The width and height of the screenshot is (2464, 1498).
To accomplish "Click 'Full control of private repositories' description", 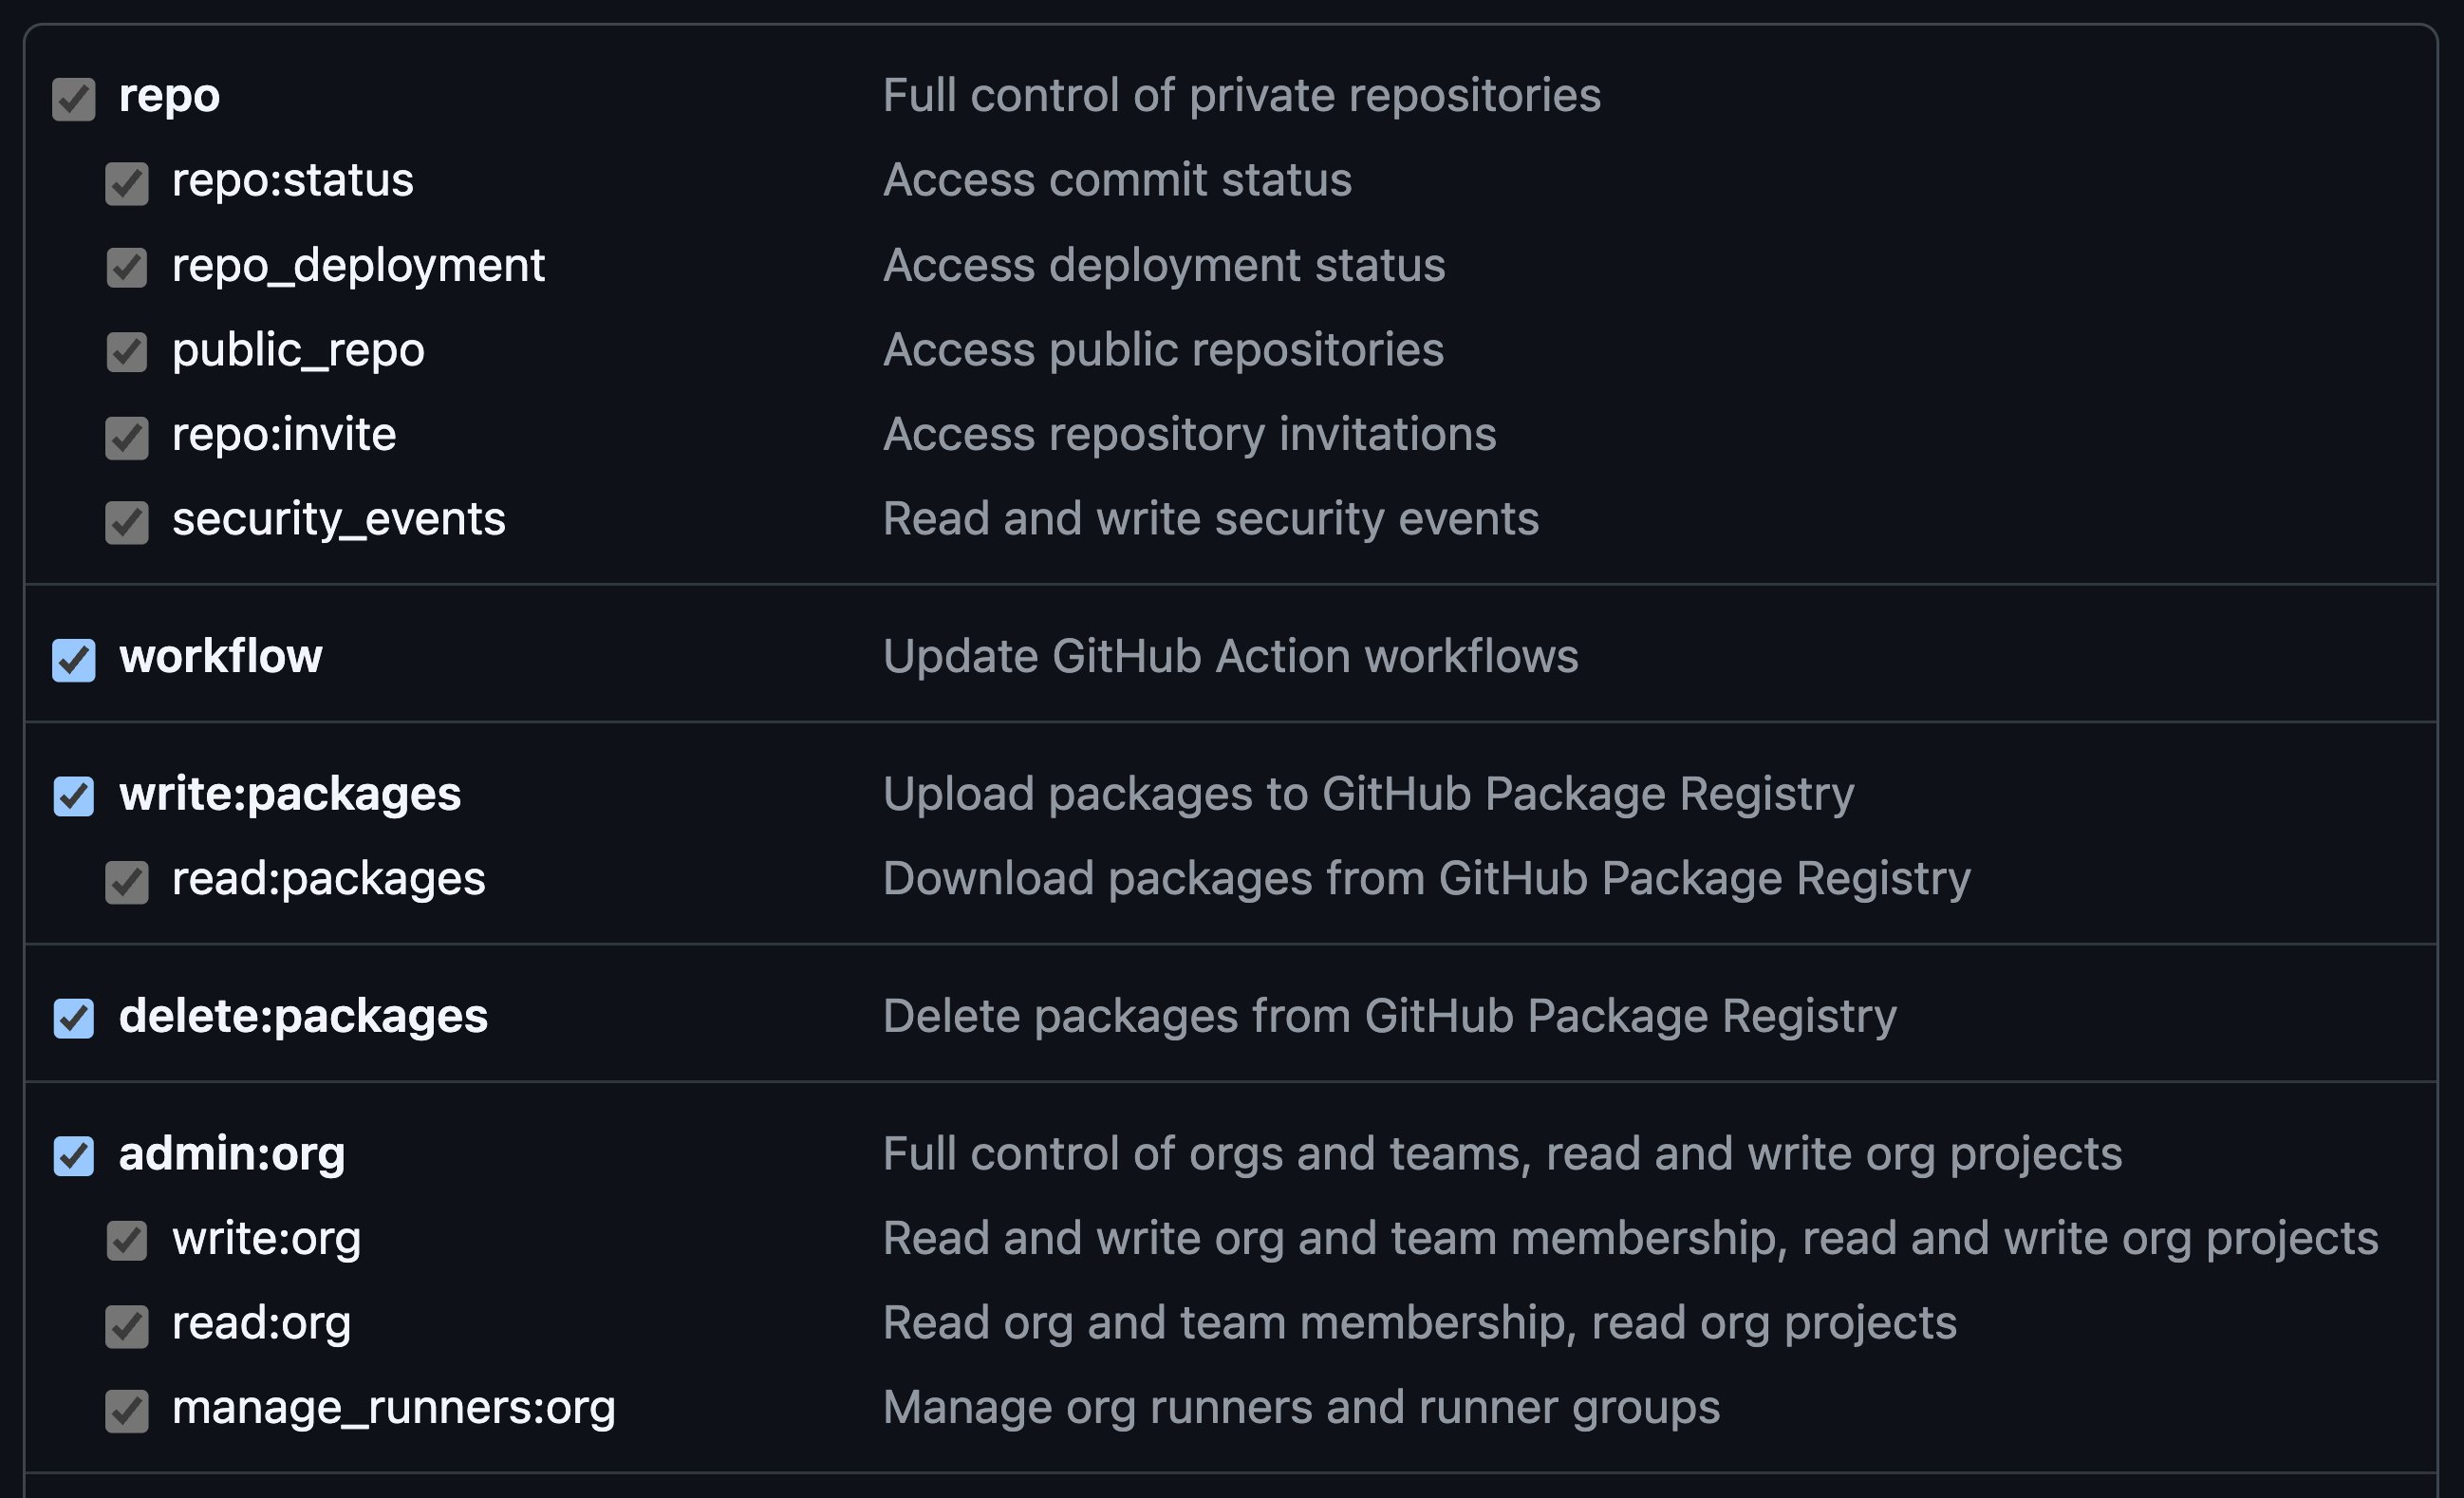I will click(x=1242, y=97).
